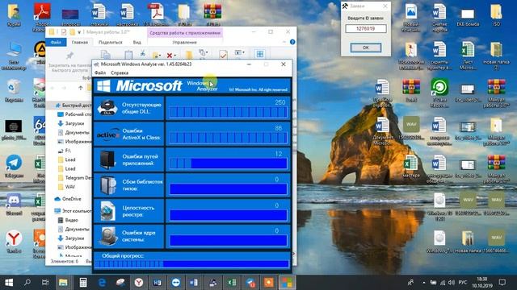Click the value 250 in DLL row
Viewport: 517px width, 290px height.
[280, 102]
